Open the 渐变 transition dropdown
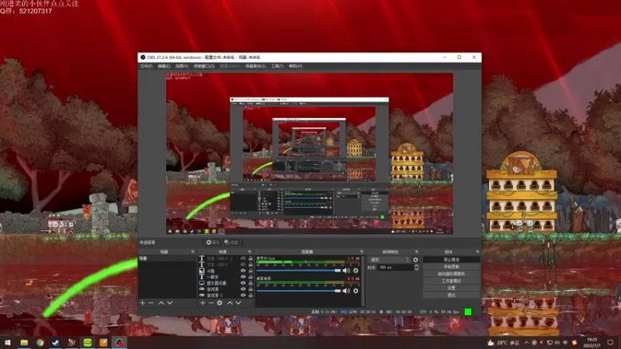The image size is (621, 349). coord(389,260)
